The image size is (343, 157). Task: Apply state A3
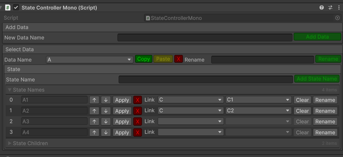[122, 121]
